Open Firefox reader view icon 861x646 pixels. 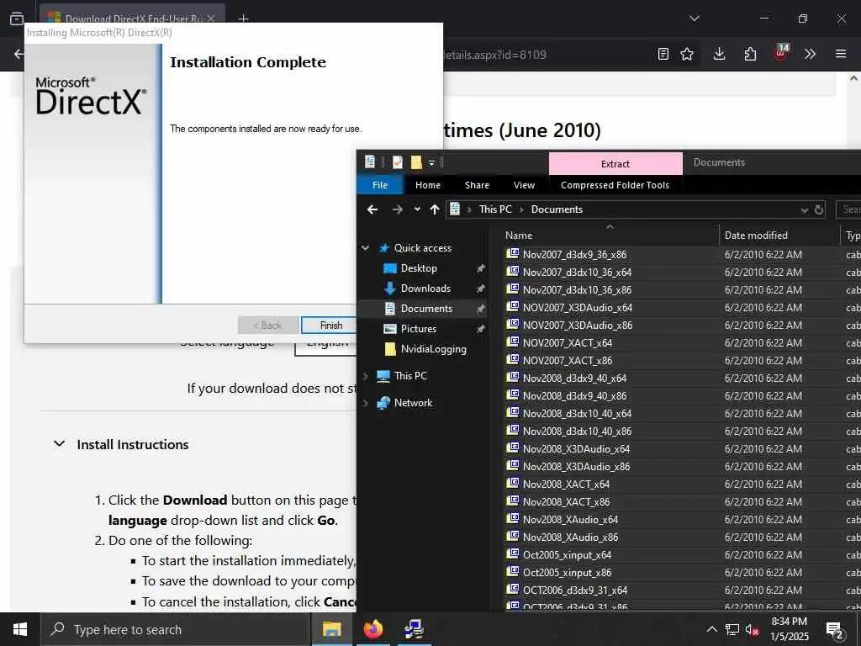point(663,54)
